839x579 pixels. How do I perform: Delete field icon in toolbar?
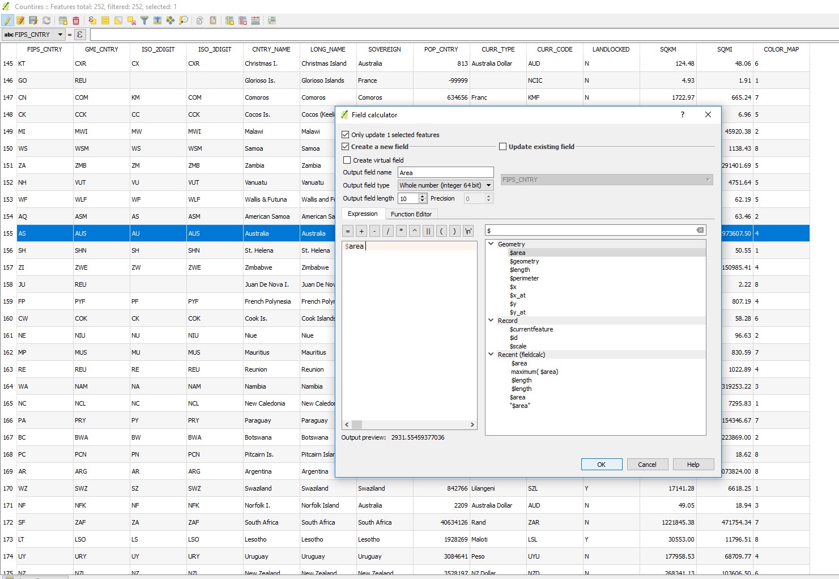pos(242,20)
